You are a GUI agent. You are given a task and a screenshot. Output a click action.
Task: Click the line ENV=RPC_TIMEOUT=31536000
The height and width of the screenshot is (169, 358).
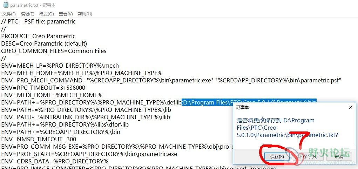(x=43, y=88)
